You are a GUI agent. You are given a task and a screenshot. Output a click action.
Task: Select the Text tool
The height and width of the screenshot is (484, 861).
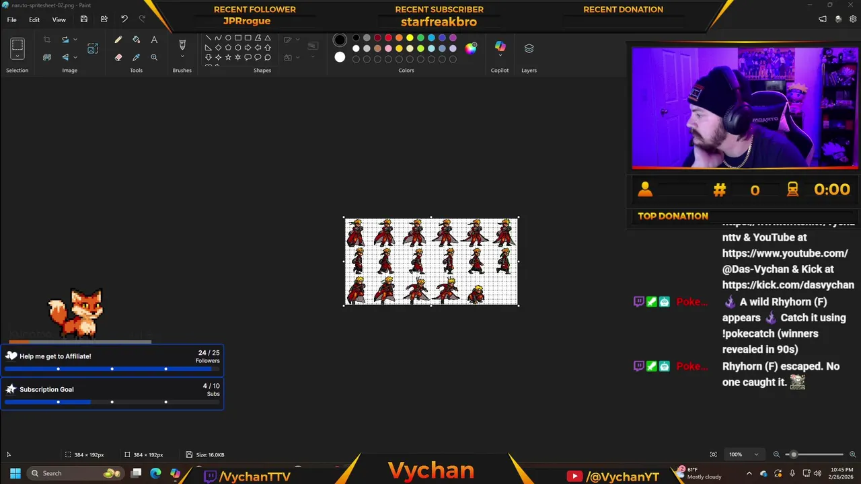tap(154, 40)
